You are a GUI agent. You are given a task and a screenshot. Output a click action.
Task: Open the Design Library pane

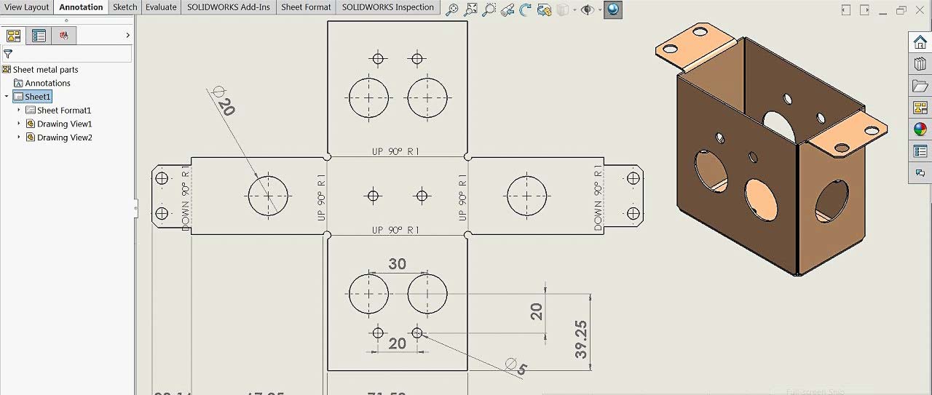click(x=920, y=65)
